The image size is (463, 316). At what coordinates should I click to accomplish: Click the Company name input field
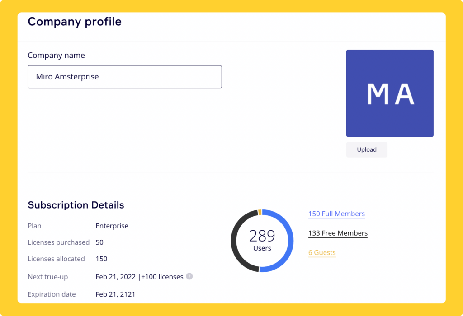[125, 77]
